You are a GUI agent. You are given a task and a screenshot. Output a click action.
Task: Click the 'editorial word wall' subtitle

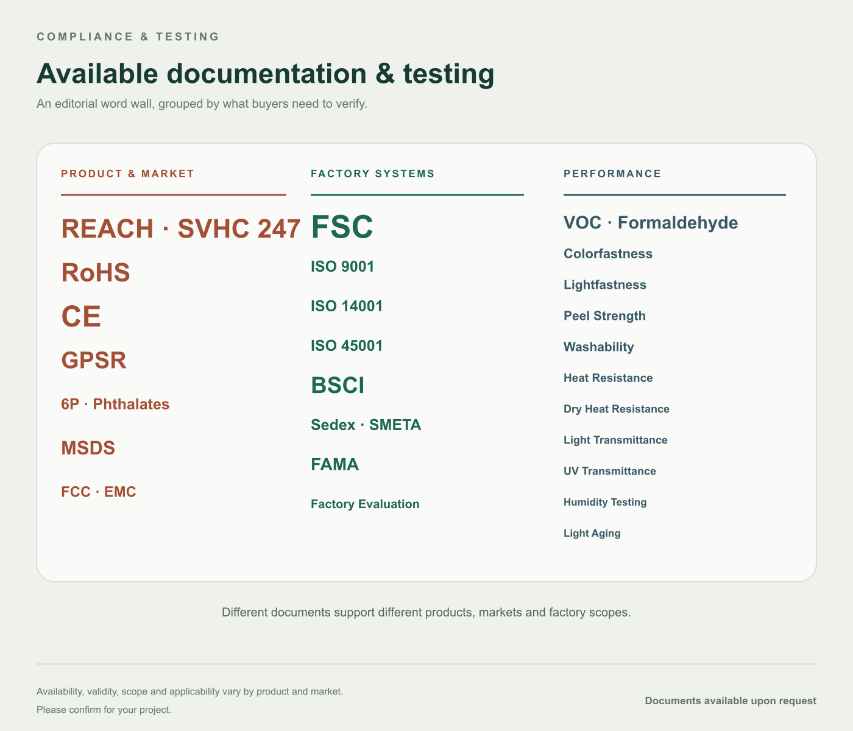[x=202, y=104]
